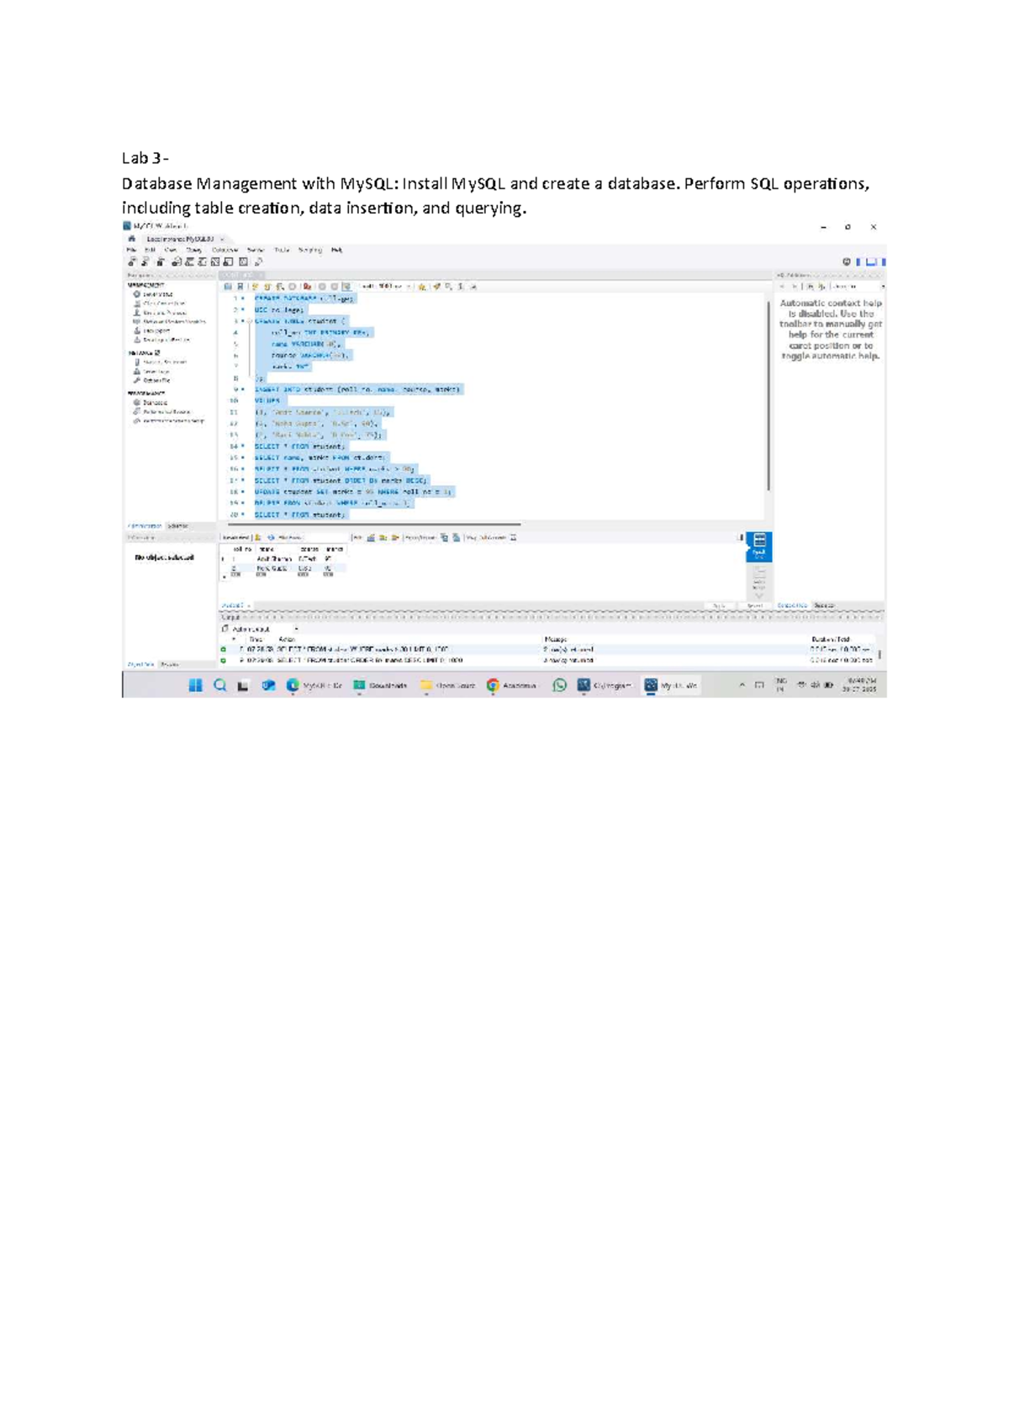Screen dimensions: 1009x1426
Task: Open Data Export in Navigator
Action: 151,331
